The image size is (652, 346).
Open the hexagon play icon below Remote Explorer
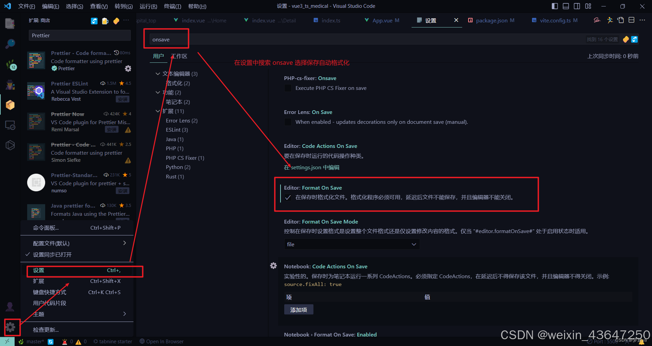coord(10,145)
